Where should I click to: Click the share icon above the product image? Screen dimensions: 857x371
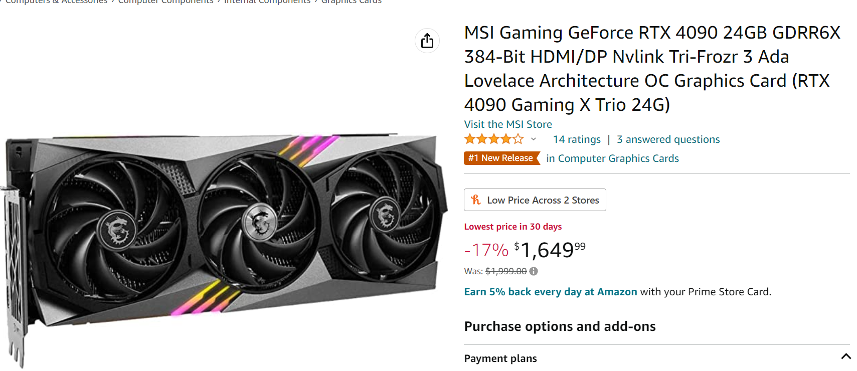point(427,41)
